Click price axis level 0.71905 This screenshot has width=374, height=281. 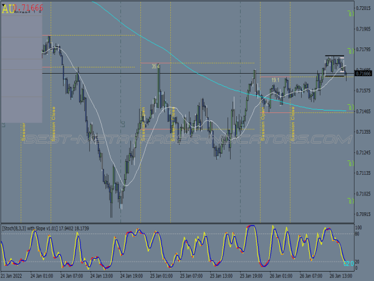[x=363, y=29]
